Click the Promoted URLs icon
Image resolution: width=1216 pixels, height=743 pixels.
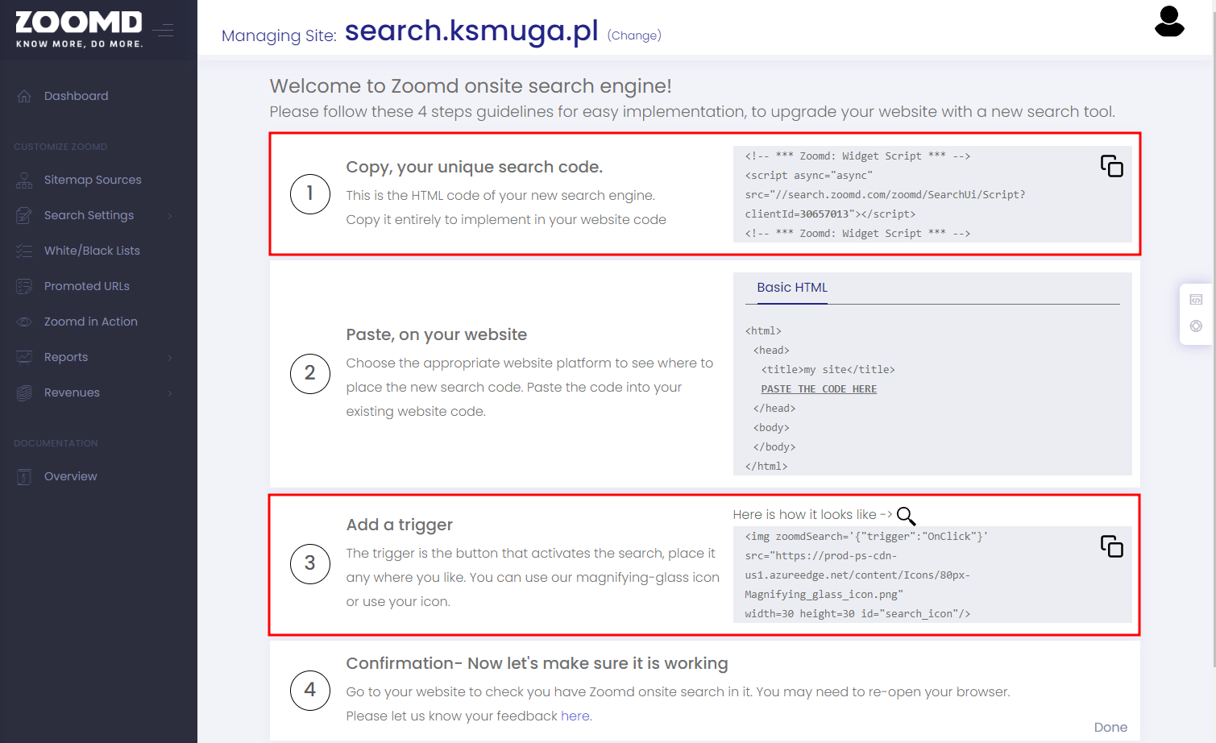click(24, 286)
